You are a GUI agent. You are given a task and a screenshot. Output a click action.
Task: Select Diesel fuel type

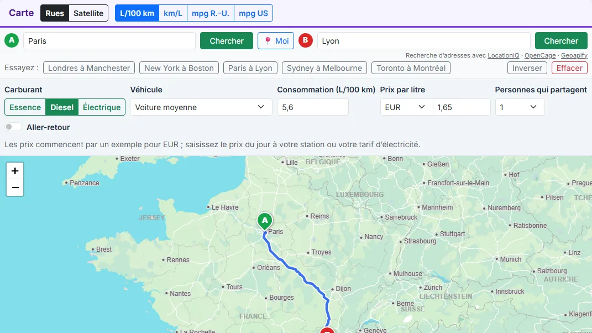tap(62, 107)
